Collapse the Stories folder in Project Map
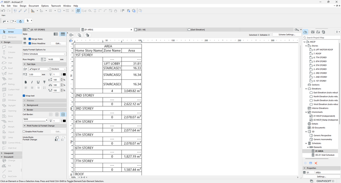 point(306,46)
